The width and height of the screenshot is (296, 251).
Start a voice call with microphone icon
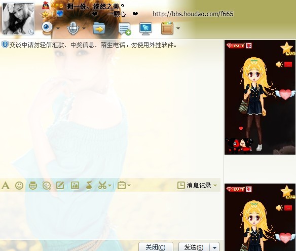coord(73,28)
